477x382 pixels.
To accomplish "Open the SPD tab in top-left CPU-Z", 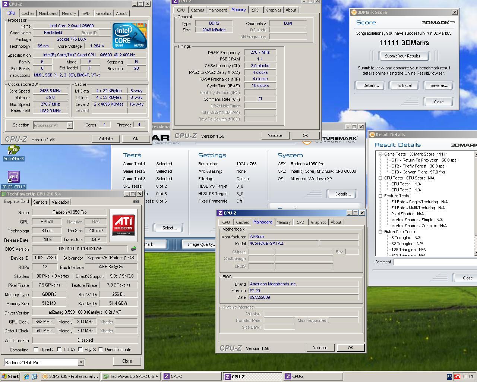I will [x=86, y=13].
